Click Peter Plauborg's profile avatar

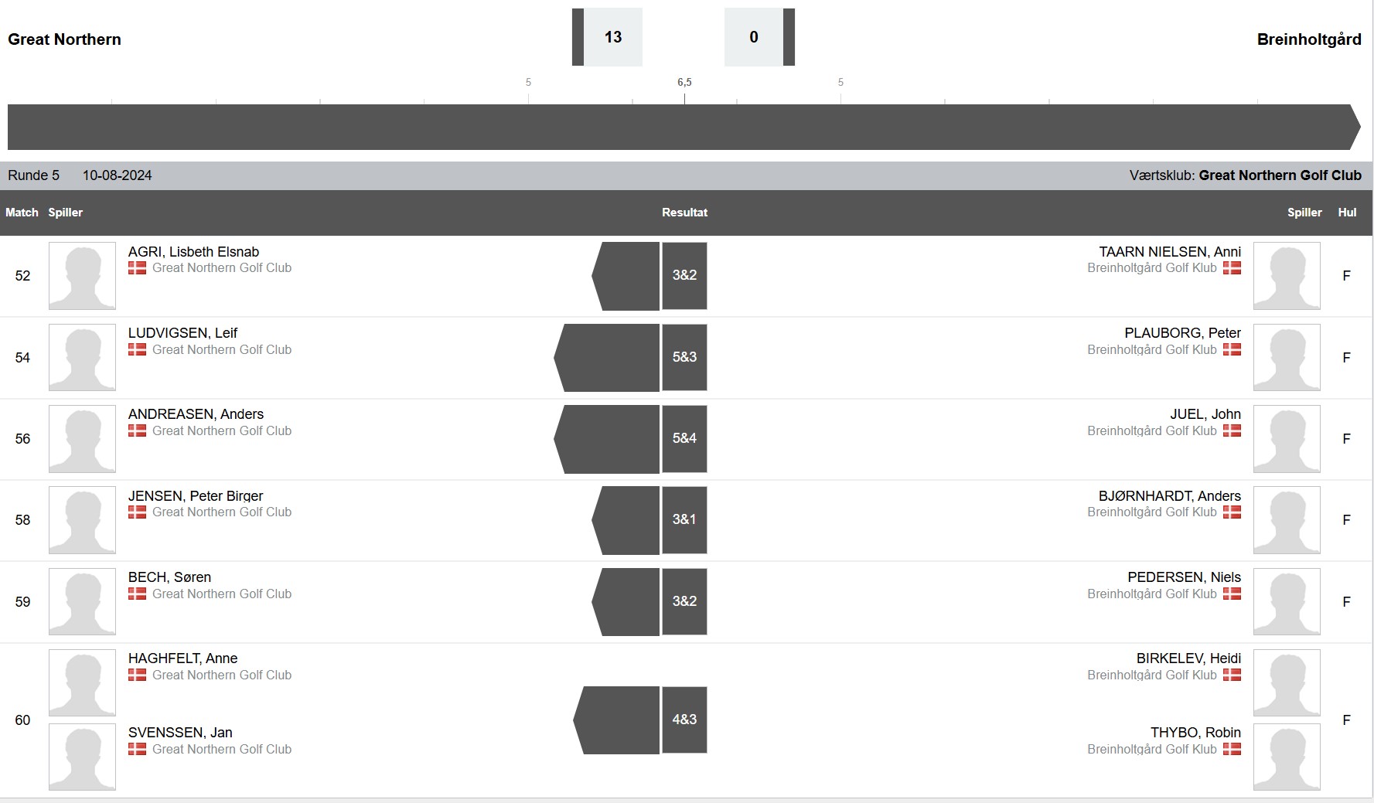[x=1287, y=357]
